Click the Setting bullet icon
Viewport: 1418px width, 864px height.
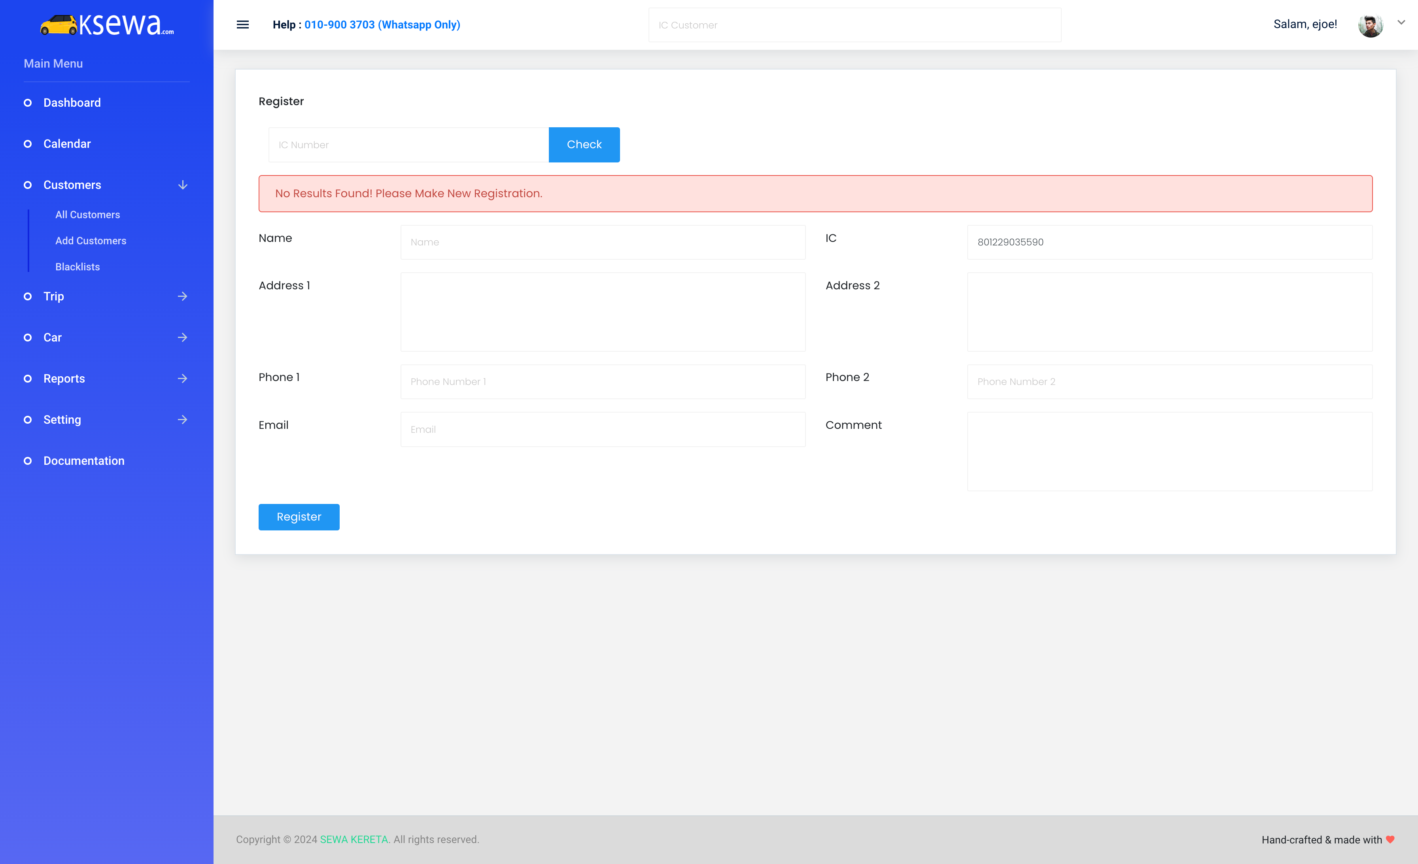pos(28,420)
